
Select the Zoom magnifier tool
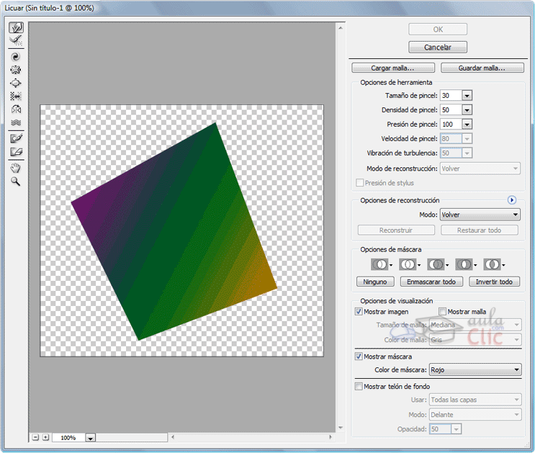coord(15,182)
